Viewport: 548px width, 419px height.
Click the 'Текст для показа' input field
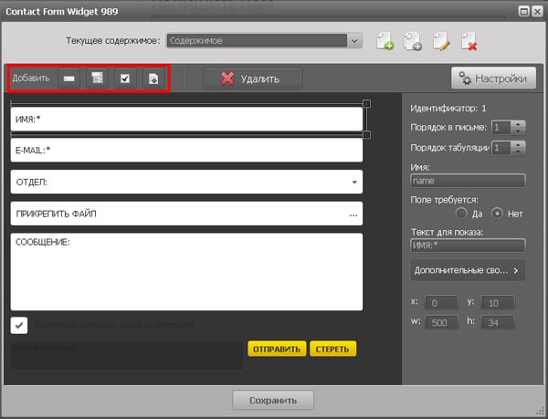[468, 246]
